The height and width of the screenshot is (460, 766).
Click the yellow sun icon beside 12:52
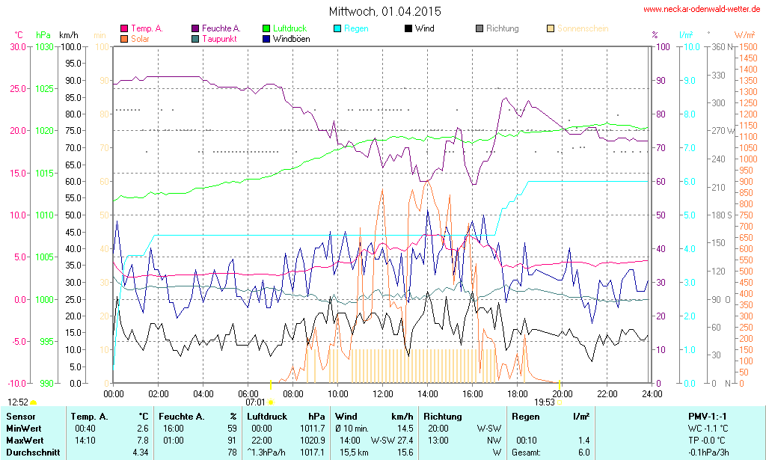[34, 402]
